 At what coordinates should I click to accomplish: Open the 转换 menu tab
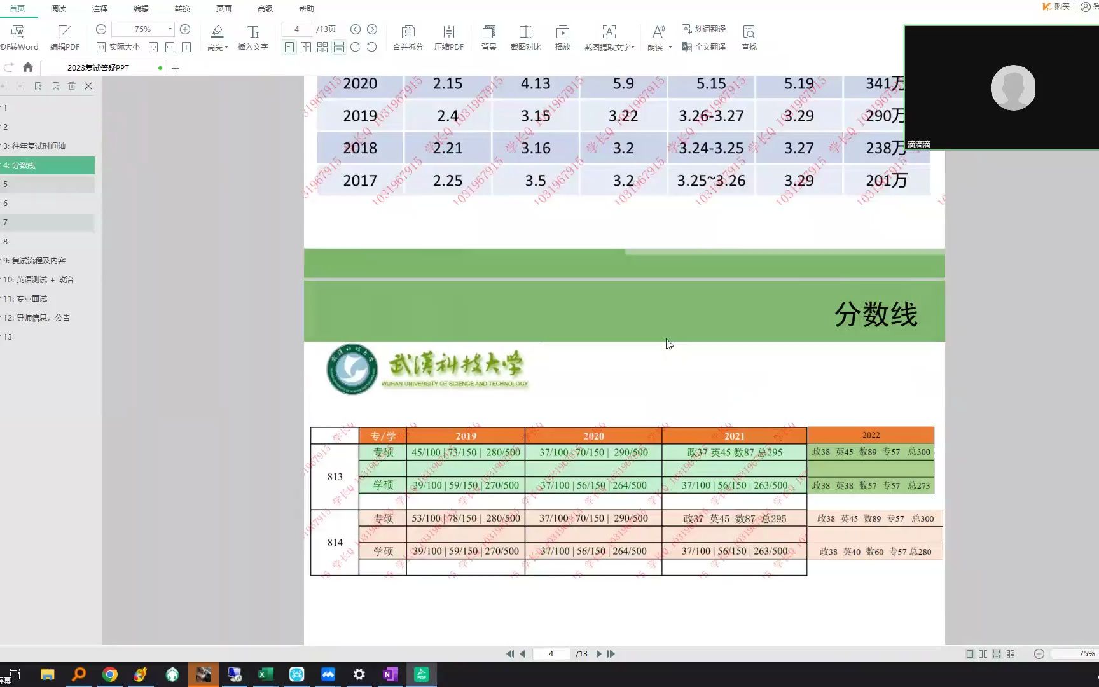click(x=181, y=8)
